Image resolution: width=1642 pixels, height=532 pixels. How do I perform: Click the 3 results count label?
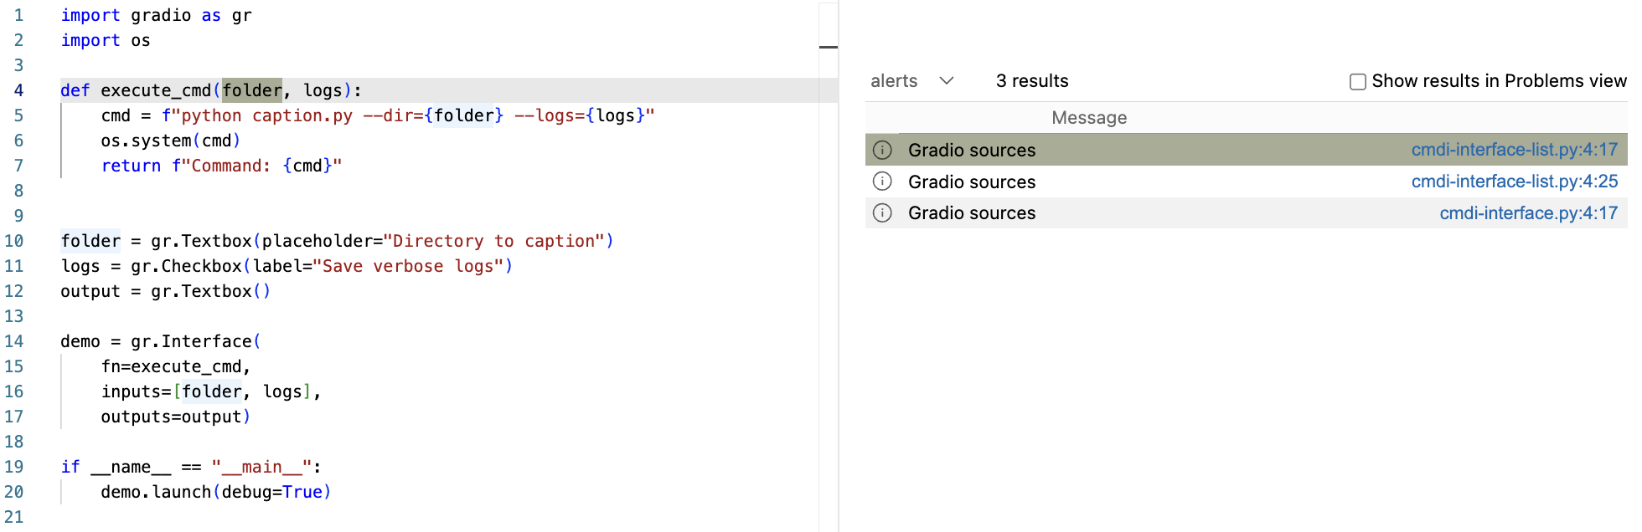pyautogui.click(x=1032, y=81)
